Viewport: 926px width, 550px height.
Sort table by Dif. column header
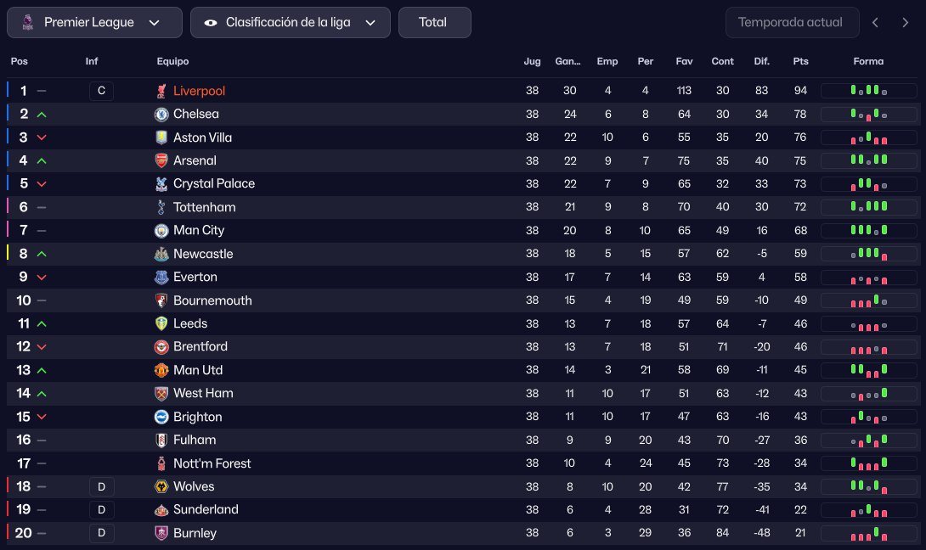pyautogui.click(x=761, y=61)
